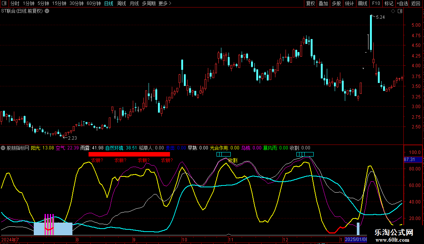Select the 60分钟 period
The image size is (424, 244).
pyautogui.click(x=94, y=3)
